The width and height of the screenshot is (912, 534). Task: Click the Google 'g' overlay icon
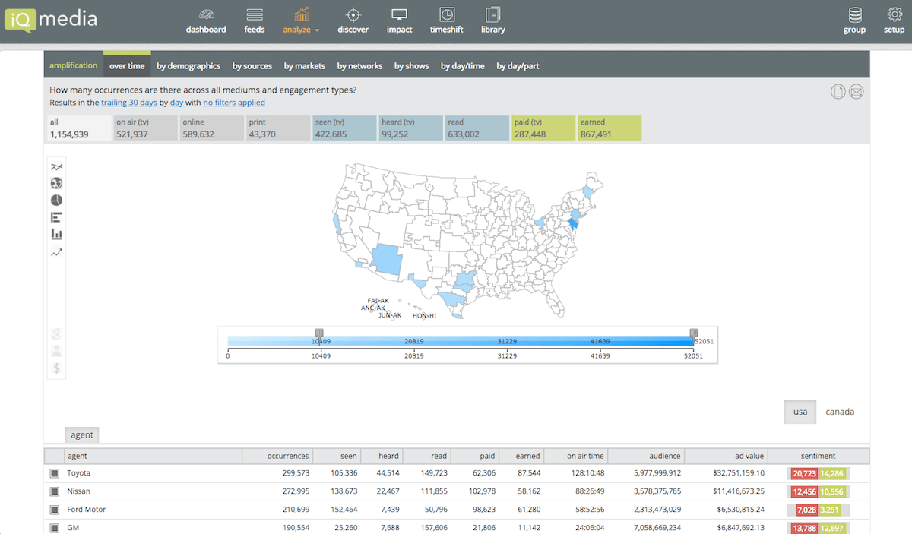[x=56, y=333]
